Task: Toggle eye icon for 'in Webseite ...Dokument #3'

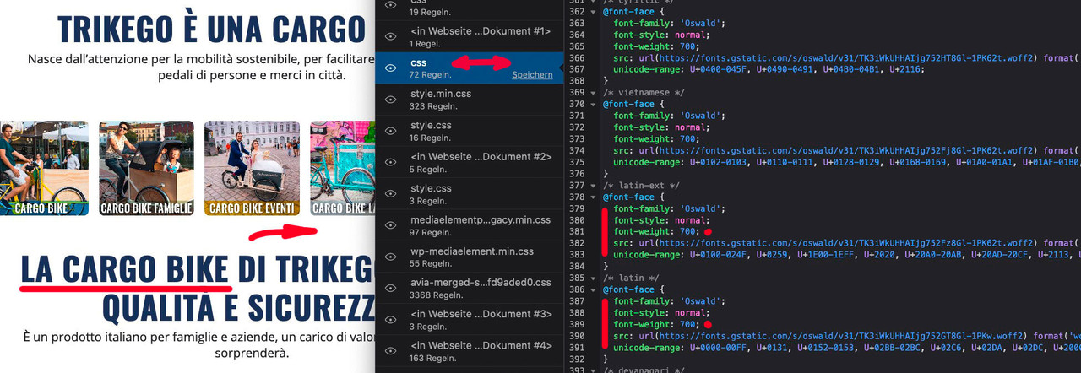Action: pos(390,320)
